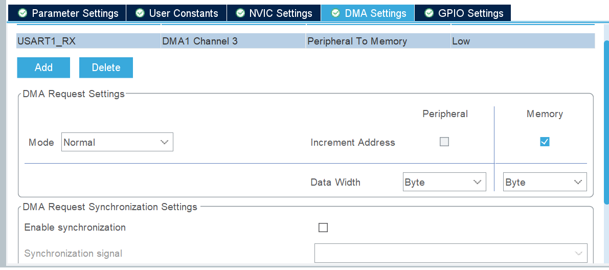
Task: Click the User Constants green check icon
Action: 140,13
